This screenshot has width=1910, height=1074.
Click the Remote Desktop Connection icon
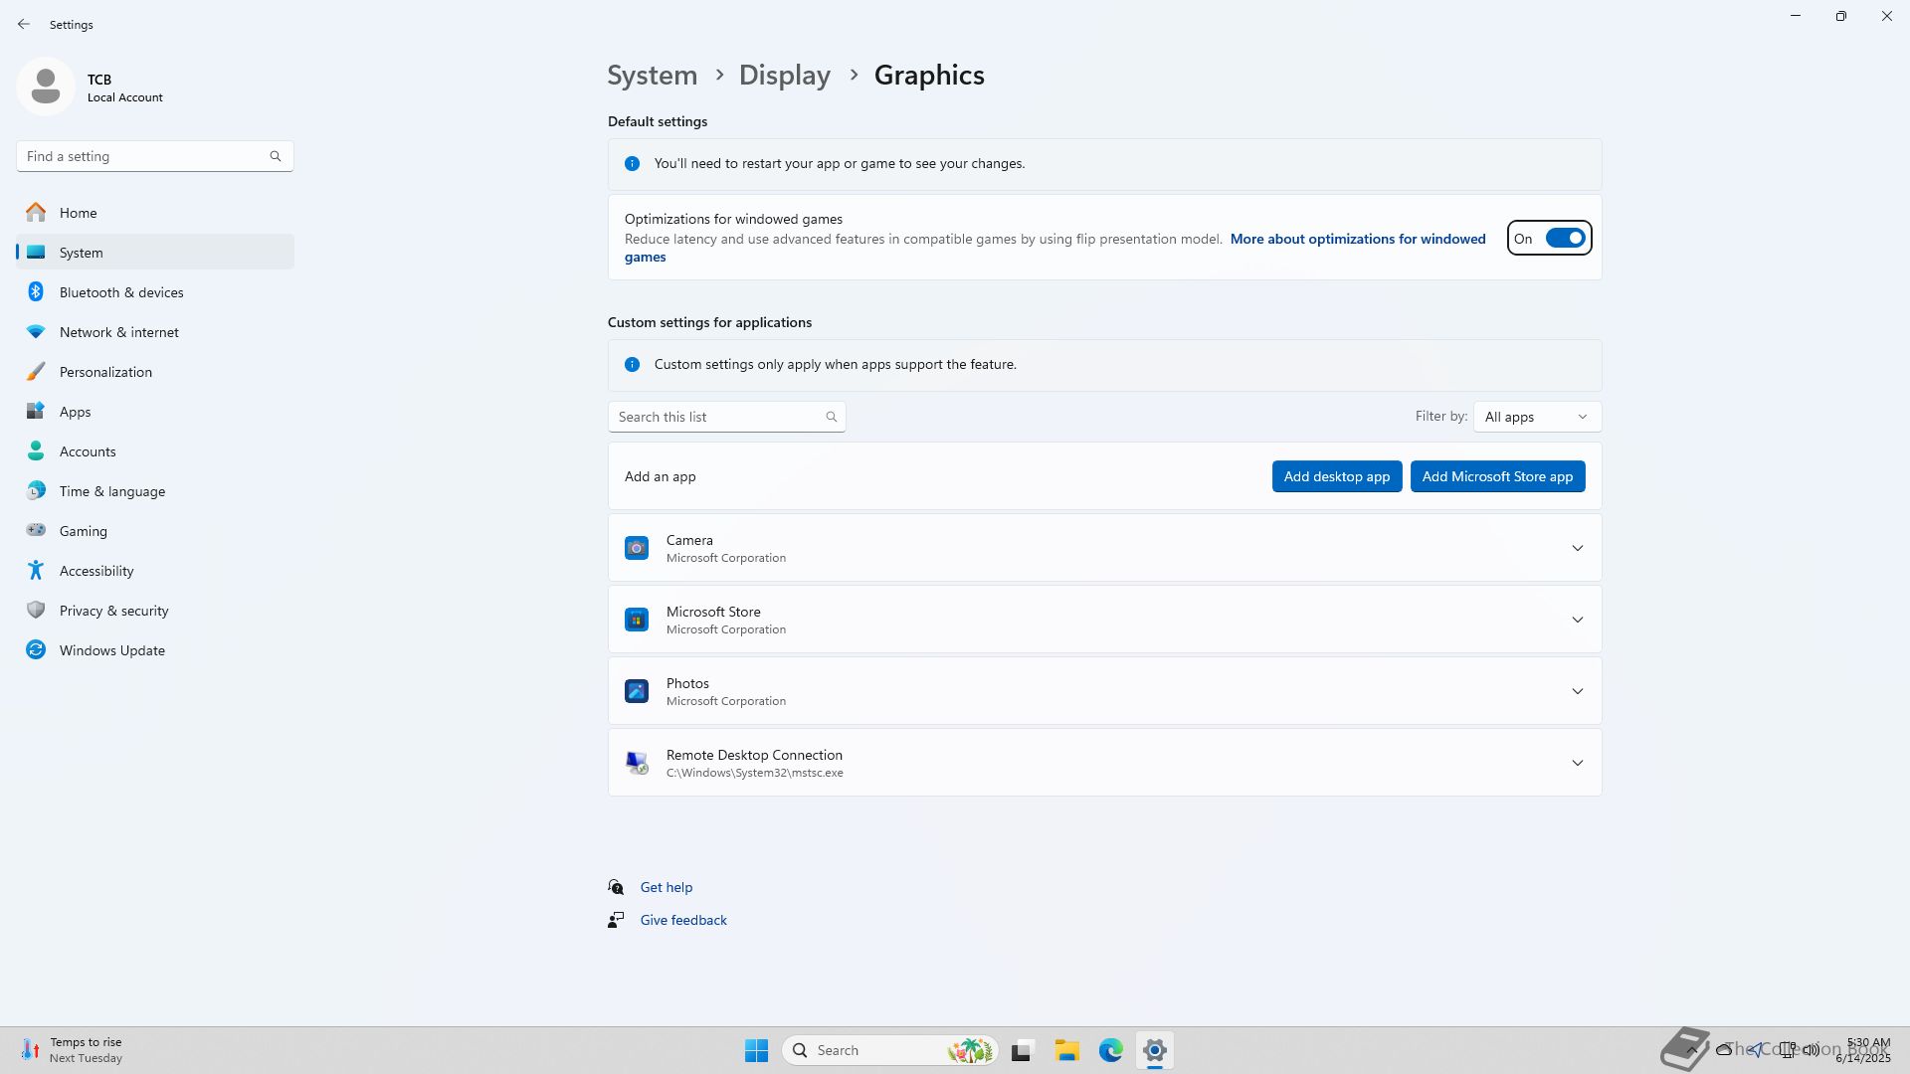(x=637, y=763)
